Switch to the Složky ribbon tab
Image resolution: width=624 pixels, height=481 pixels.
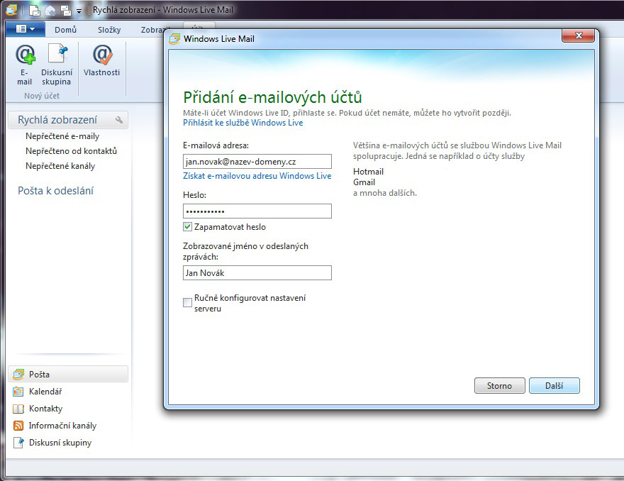[x=109, y=30]
